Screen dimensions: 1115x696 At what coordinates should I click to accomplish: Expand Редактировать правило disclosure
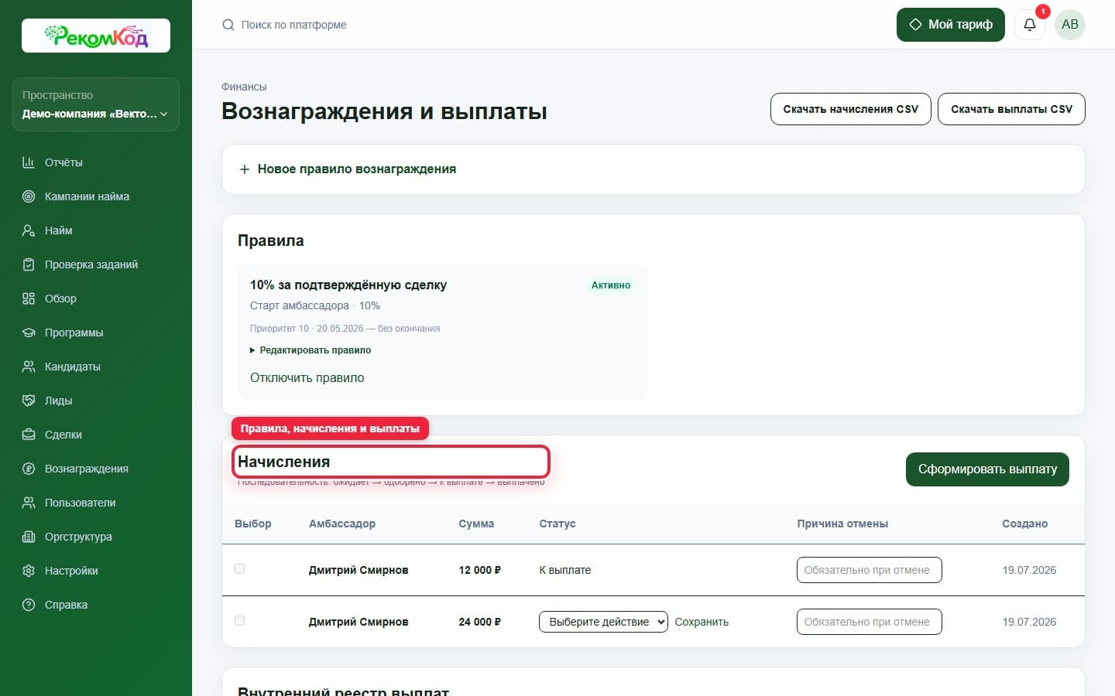310,350
